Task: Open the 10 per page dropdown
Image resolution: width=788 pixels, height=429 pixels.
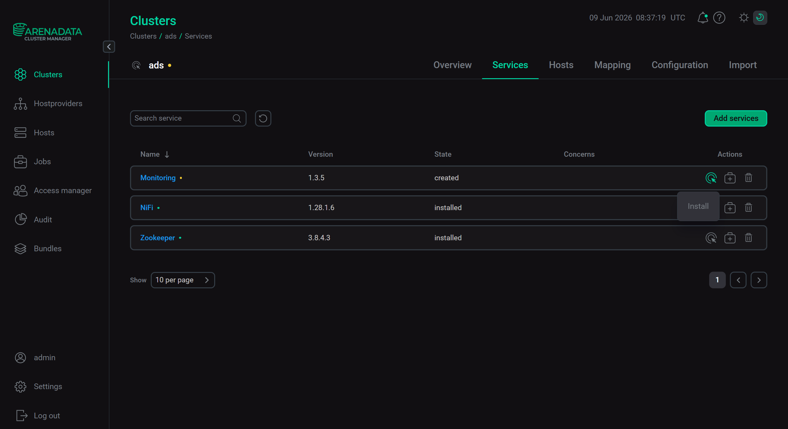Action: tap(183, 280)
